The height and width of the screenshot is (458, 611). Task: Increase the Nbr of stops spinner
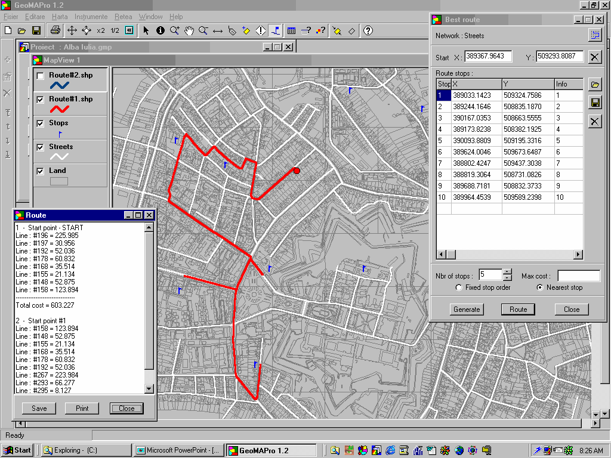pos(507,273)
